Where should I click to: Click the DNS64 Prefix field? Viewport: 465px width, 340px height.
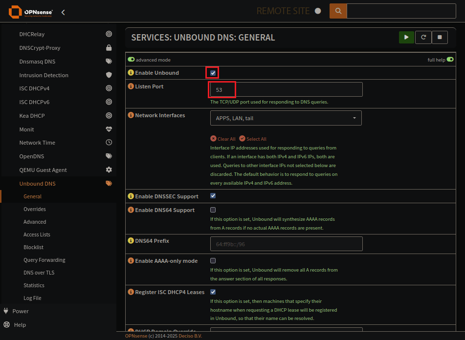click(286, 244)
